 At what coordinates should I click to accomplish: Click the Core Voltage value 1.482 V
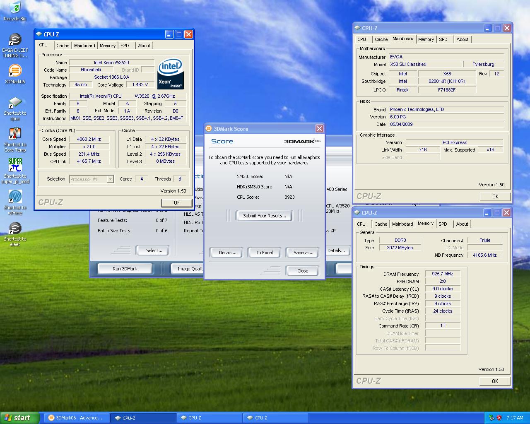point(140,84)
